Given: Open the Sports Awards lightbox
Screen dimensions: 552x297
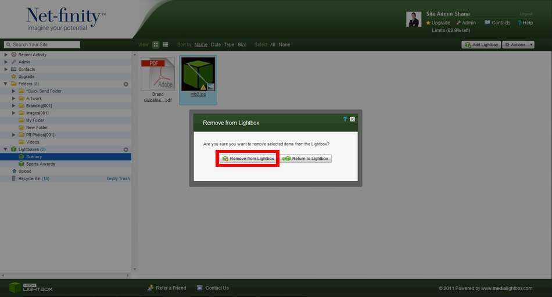Looking at the screenshot, I should pos(40,164).
